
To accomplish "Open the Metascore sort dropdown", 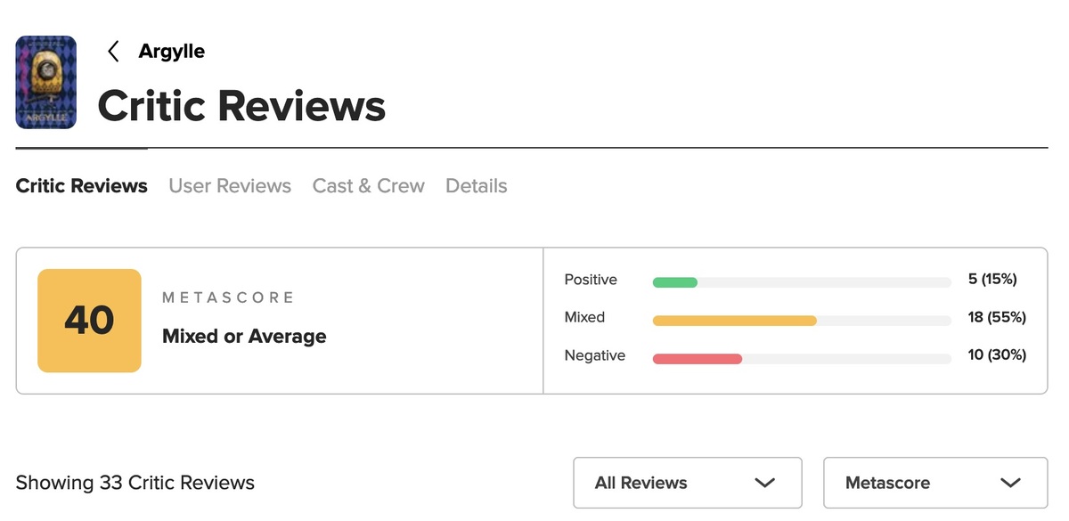I will [934, 483].
